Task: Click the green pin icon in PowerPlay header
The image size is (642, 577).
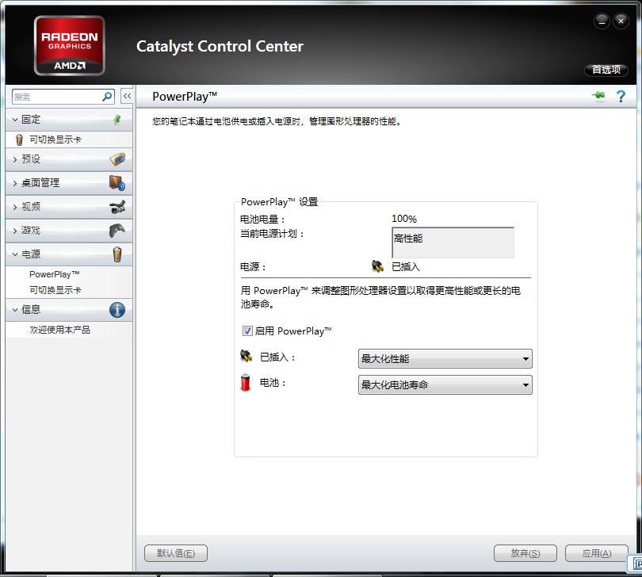Action: (x=598, y=96)
